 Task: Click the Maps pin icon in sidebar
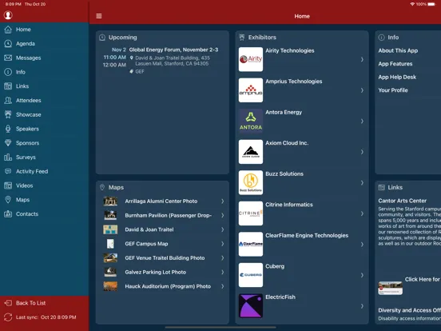pyautogui.click(x=8, y=200)
